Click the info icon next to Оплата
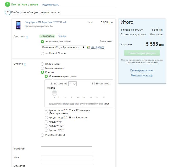This screenshot has height=167, width=174. tap(25, 64)
